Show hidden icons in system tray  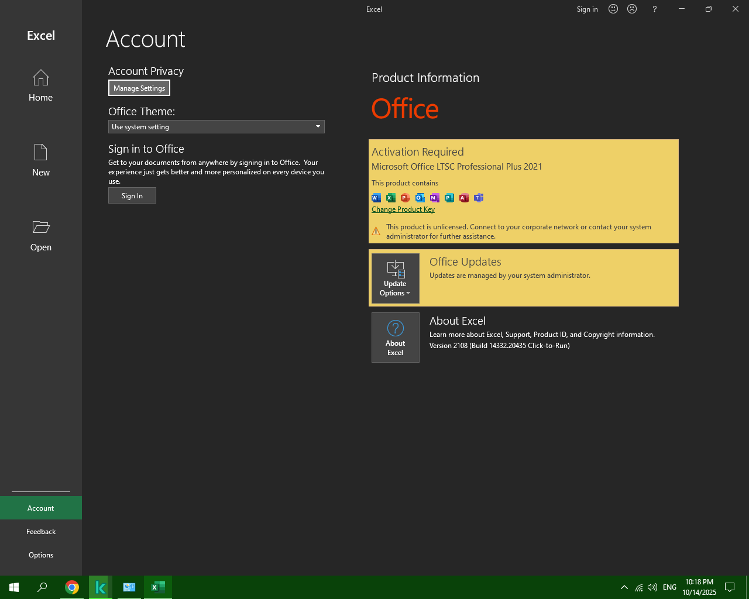[x=624, y=587]
